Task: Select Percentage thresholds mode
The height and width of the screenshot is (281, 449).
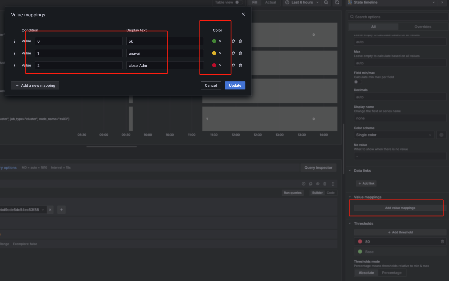Action: pos(392,273)
